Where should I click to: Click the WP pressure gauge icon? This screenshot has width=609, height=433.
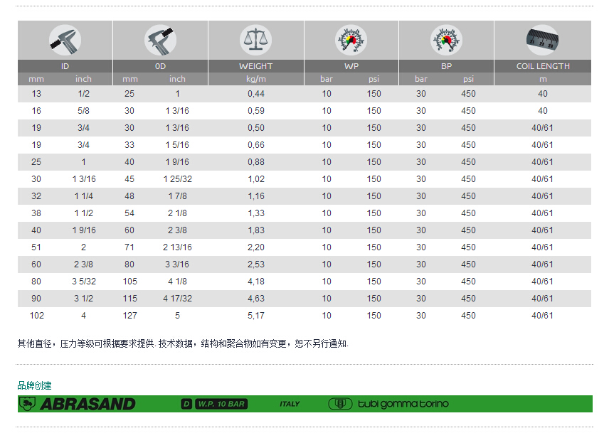pyautogui.click(x=351, y=40)
